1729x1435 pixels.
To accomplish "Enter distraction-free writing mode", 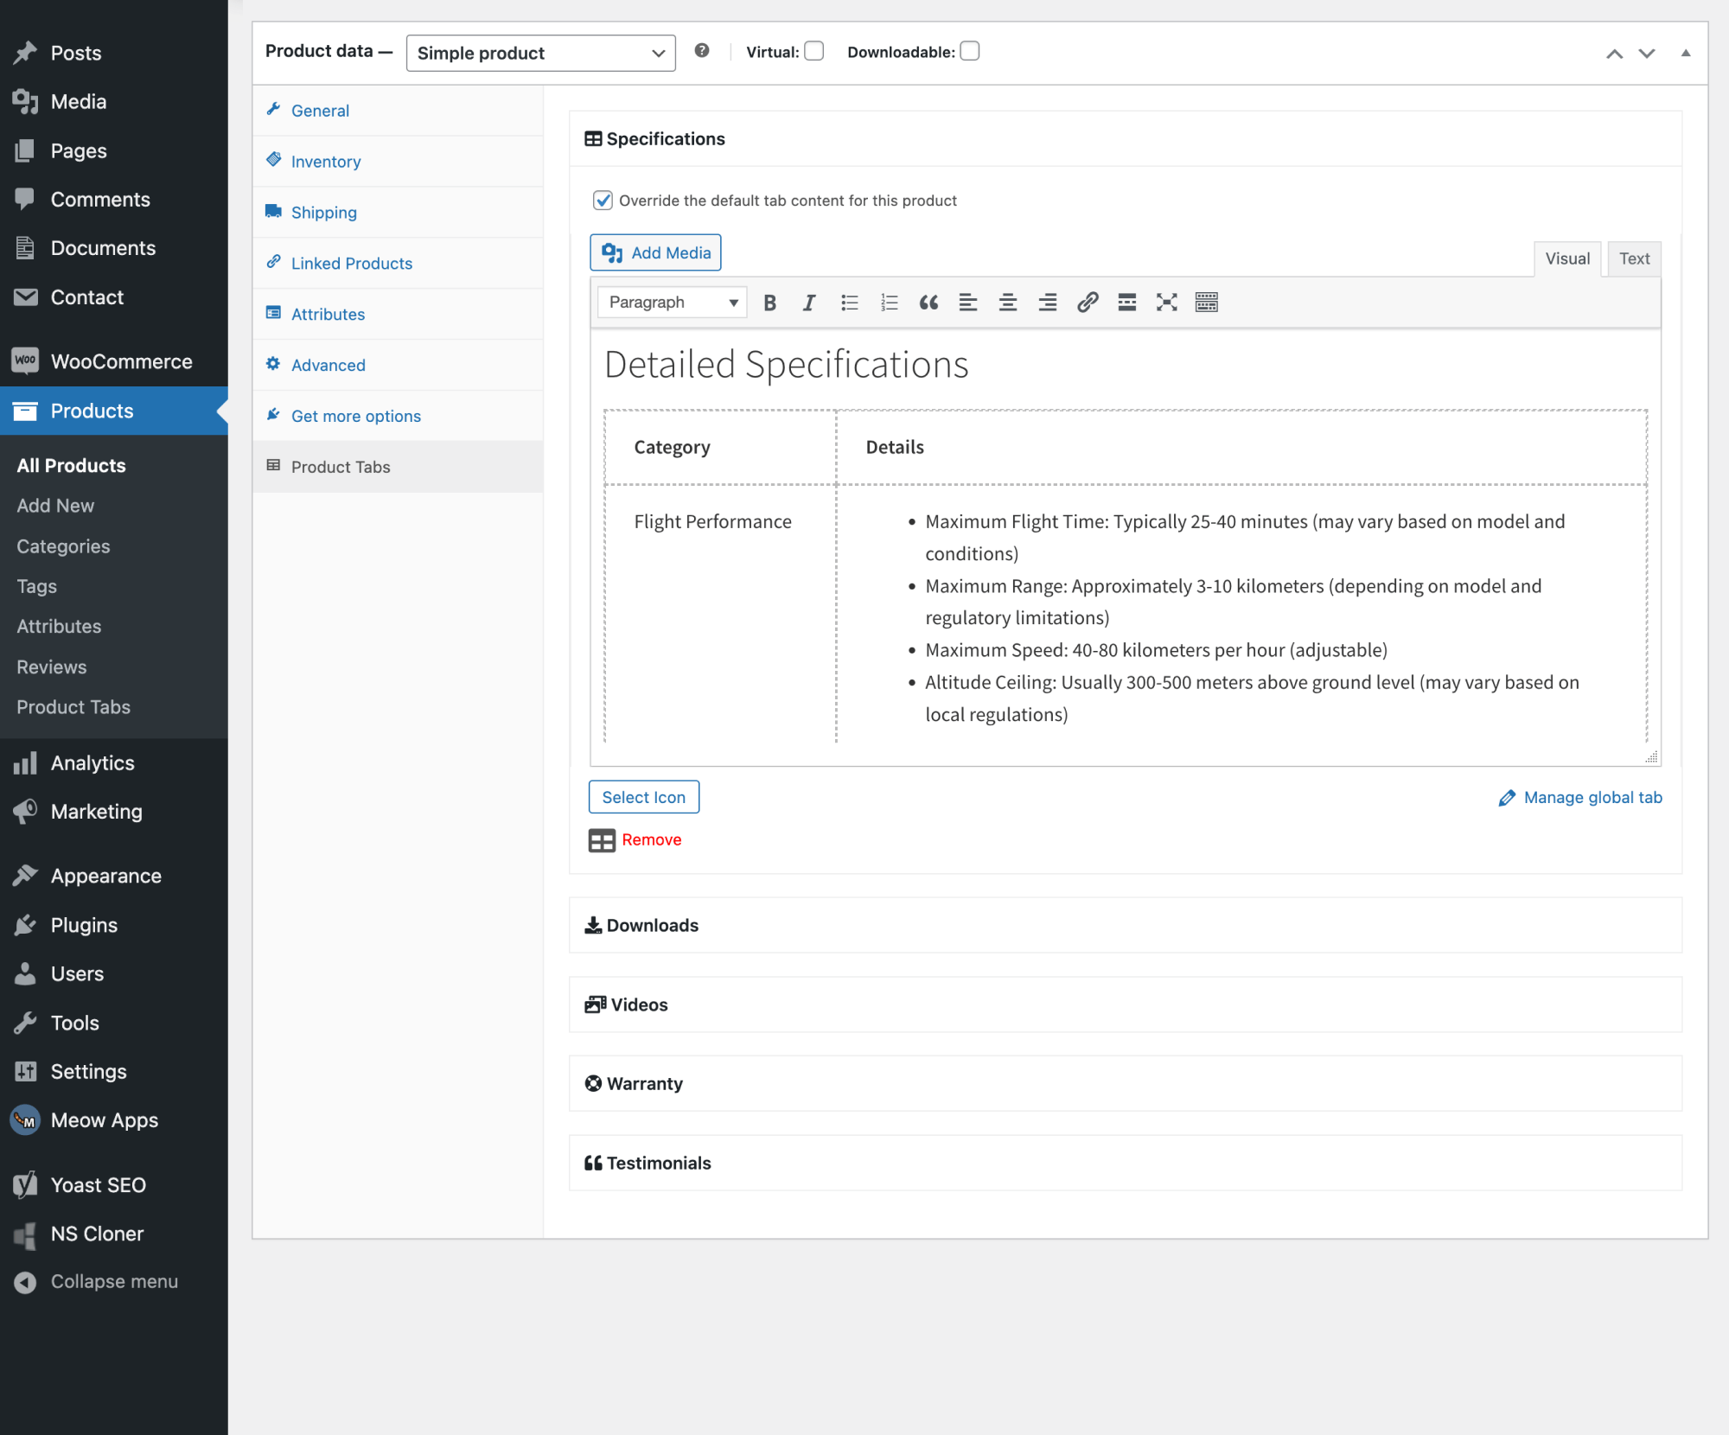I will click(1166, 302).
